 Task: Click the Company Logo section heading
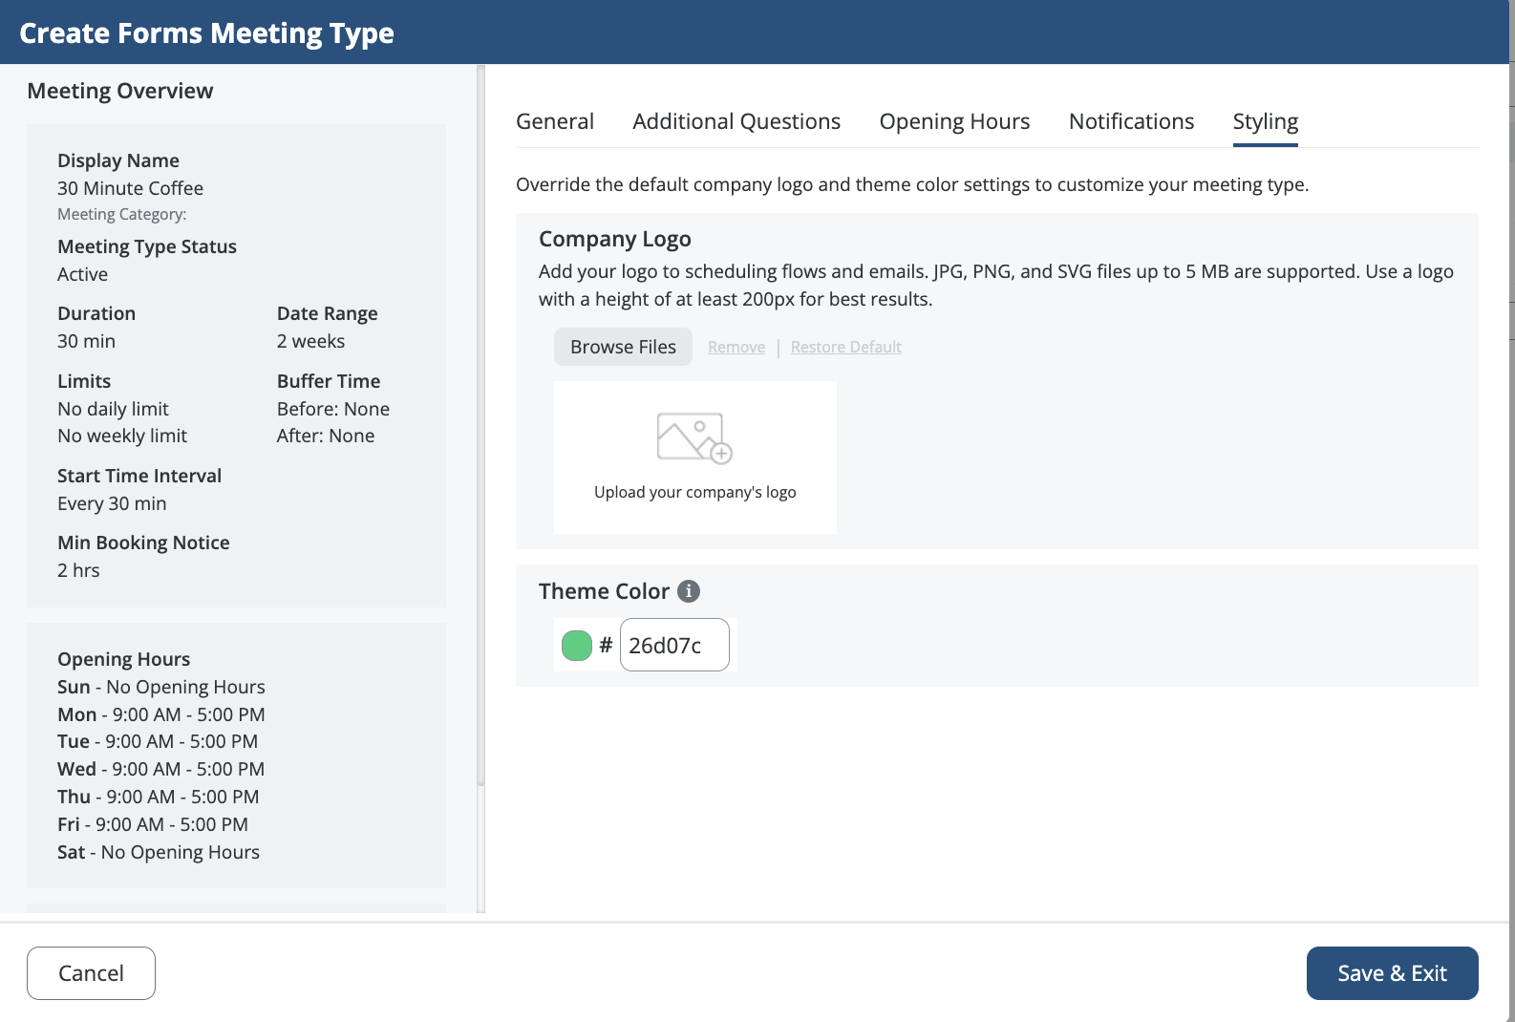tap(614, 239)
